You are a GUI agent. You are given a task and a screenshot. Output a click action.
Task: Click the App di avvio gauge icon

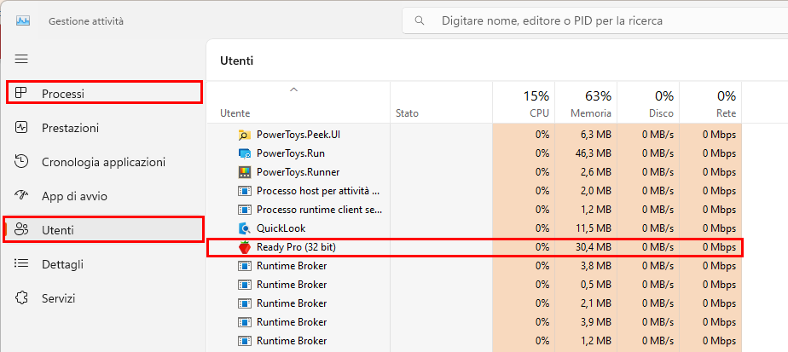[21, 196]
